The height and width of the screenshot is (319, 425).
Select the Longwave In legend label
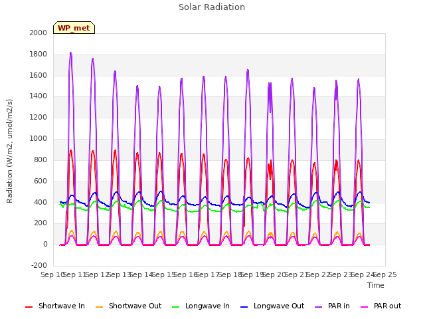207,306
